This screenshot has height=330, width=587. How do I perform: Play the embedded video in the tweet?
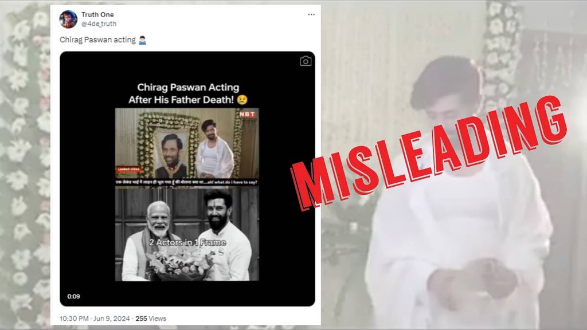pos(187,179)
